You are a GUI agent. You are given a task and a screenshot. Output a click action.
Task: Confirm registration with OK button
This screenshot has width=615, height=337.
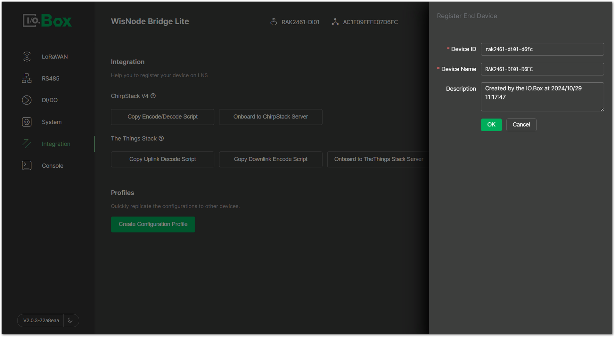491,125
